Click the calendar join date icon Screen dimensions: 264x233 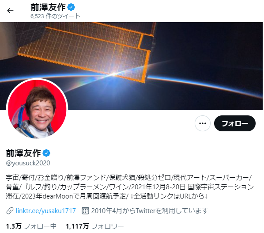pos(85,211)
